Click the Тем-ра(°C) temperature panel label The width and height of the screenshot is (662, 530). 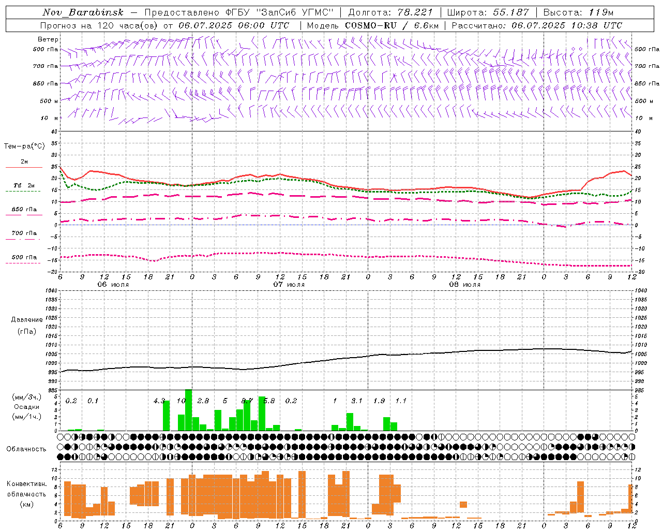click(x=24, y=146)
